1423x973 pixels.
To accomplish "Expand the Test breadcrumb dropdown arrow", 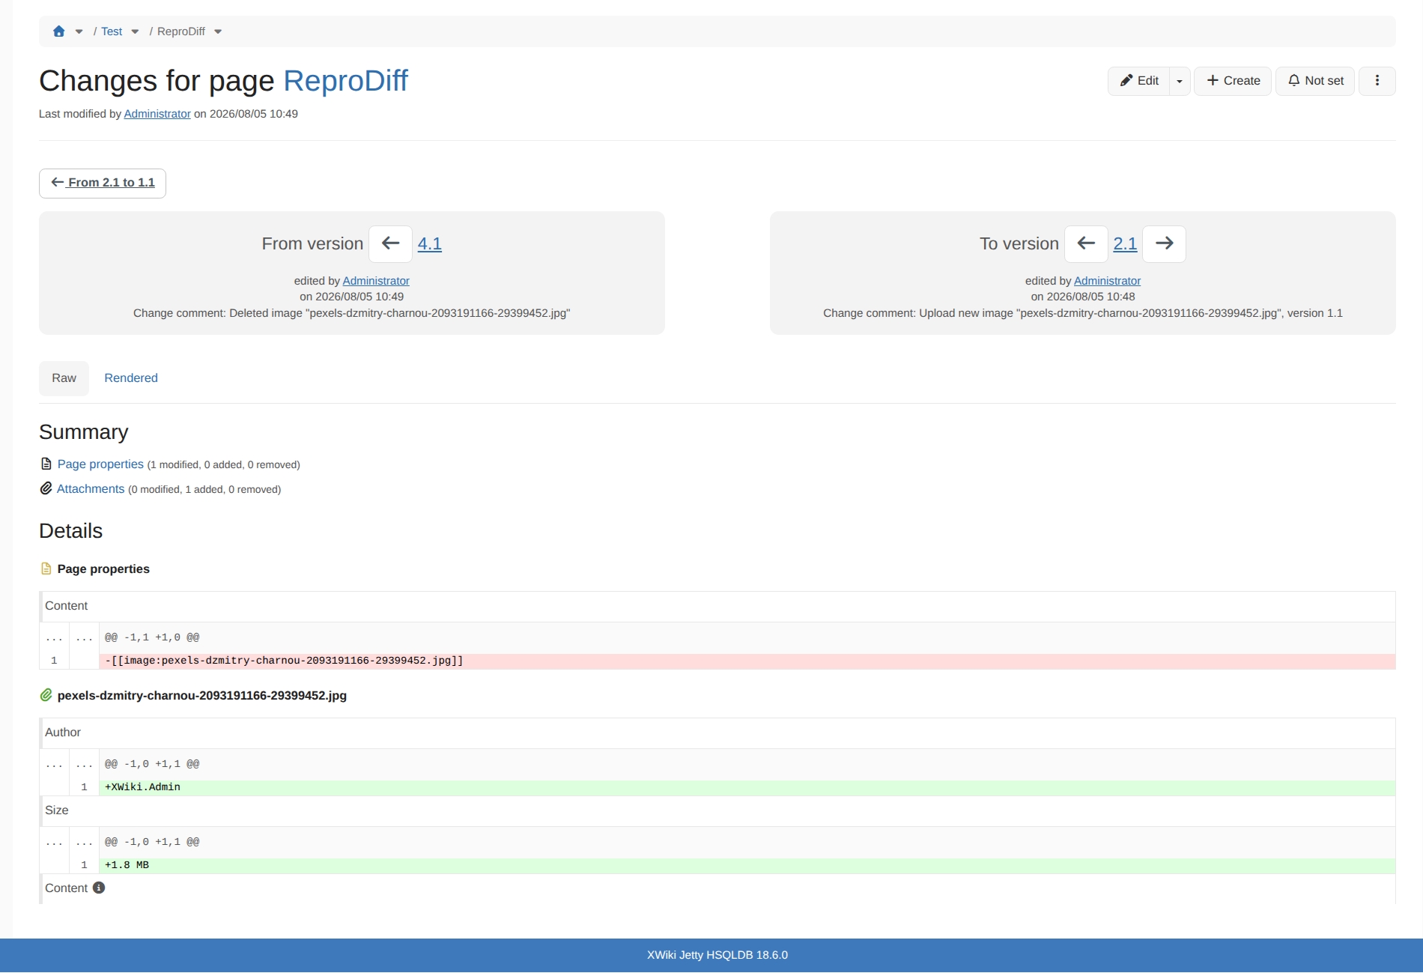I will [135, 31].
